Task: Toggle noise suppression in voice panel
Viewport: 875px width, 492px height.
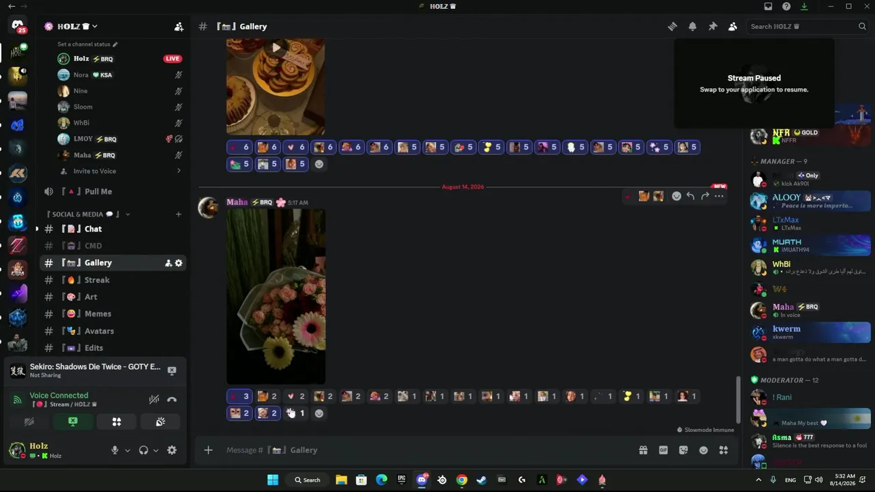Action: (x=154, y=400)
